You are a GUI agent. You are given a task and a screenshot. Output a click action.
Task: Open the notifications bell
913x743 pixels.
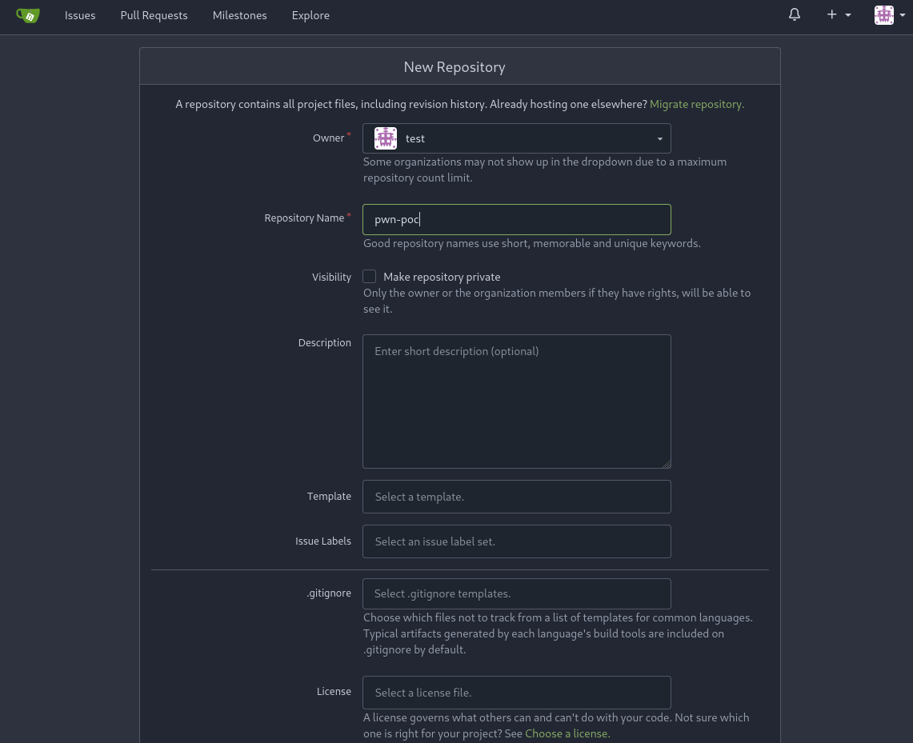click(x=795, y=14)
